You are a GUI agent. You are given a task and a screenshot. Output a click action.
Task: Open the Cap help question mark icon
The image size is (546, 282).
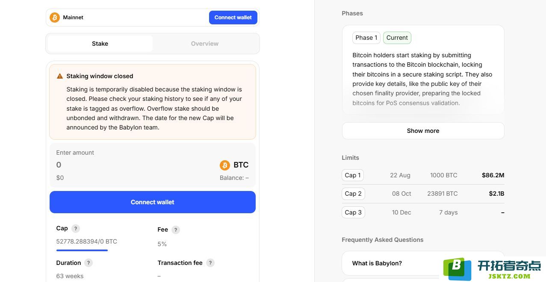(x=76, y=229)
